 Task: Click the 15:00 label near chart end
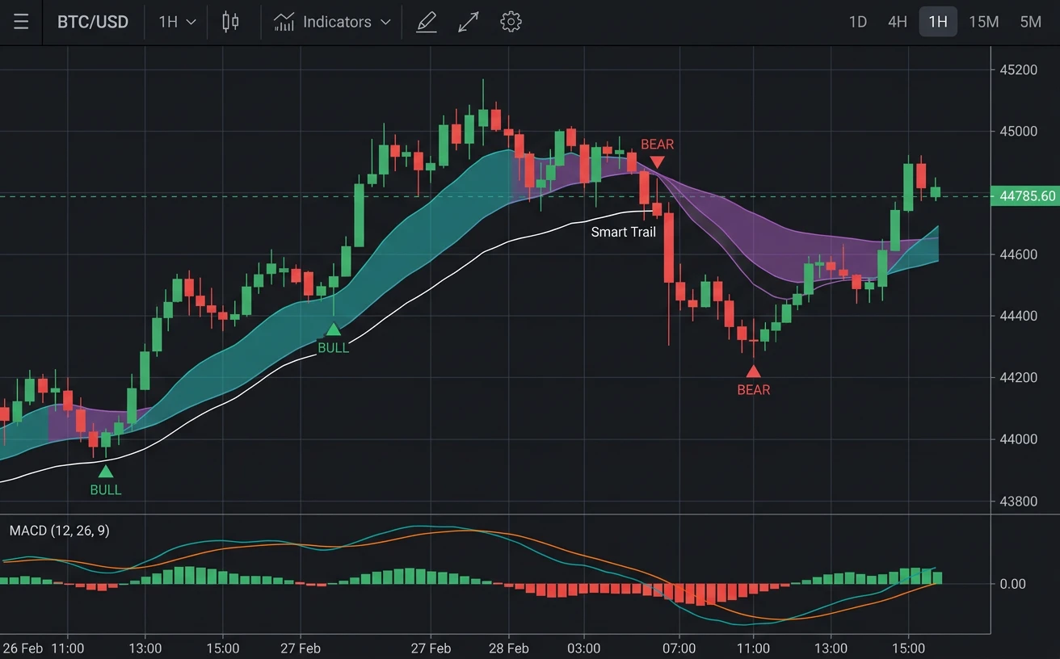click(x=908, y=649)
